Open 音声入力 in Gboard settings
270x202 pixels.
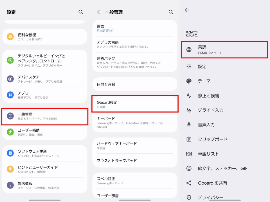click(225, 125)
